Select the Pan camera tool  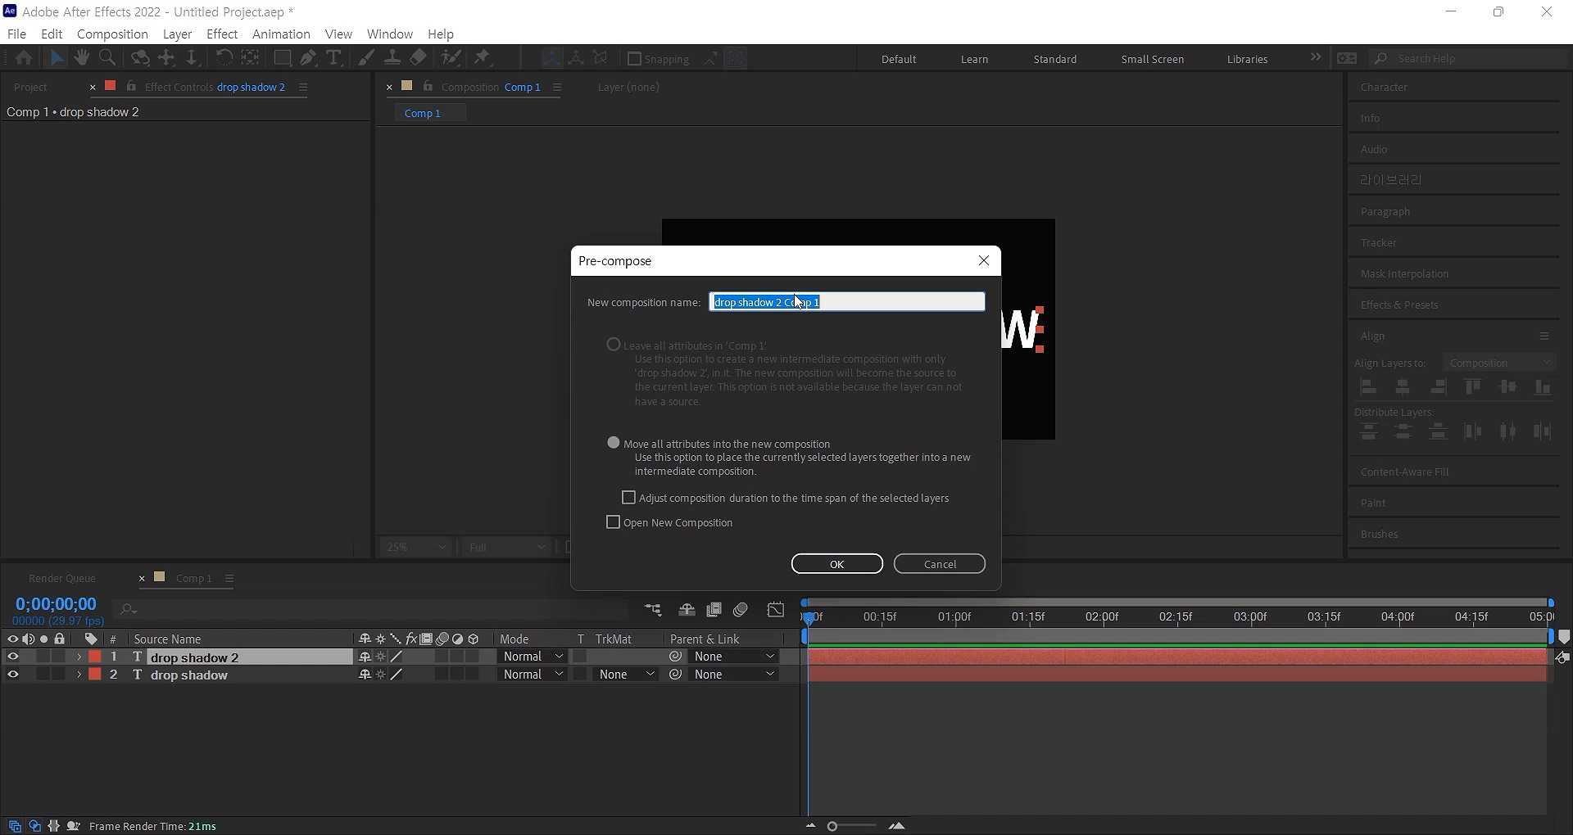click(x=166, y=58)
